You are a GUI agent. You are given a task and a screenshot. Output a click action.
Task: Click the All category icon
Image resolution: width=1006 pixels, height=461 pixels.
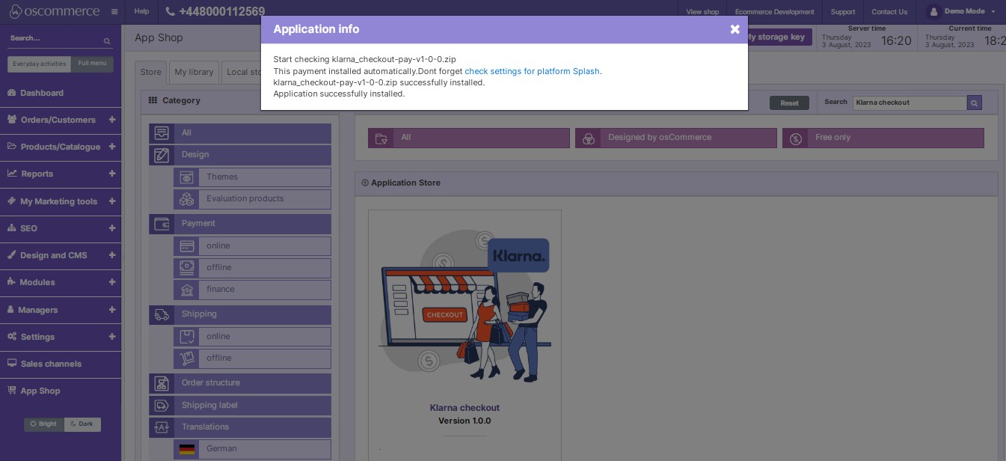click(162, 133)
